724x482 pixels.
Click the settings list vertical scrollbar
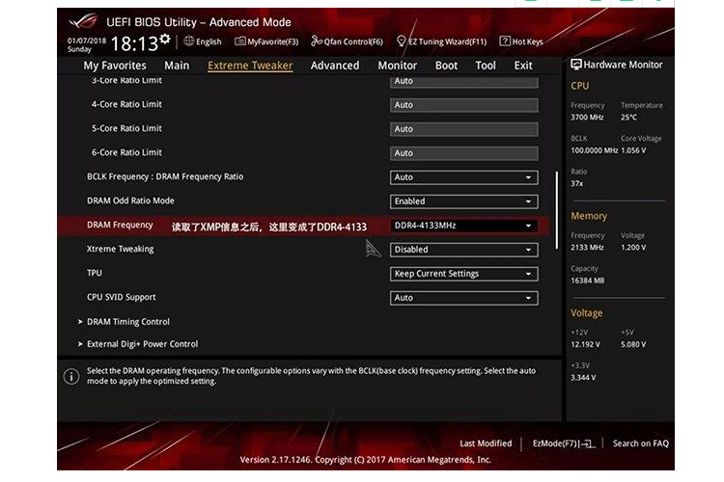point(557,210)
